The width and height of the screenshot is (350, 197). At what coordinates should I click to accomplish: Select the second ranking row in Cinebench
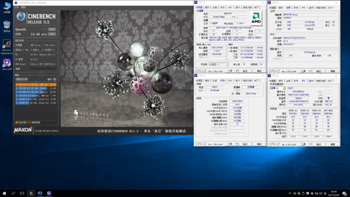click(x=36, y=88)
